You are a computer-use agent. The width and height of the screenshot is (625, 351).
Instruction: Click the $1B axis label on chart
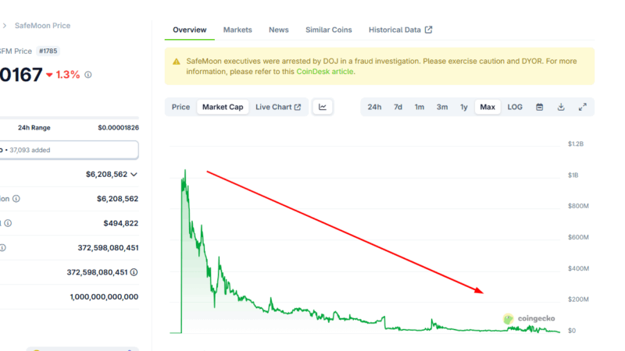(573, 175)
